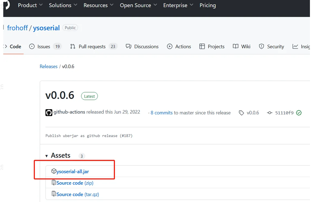Open the Issues tab
Viewport: 313px width, 202px height.
tap(45, 46)
